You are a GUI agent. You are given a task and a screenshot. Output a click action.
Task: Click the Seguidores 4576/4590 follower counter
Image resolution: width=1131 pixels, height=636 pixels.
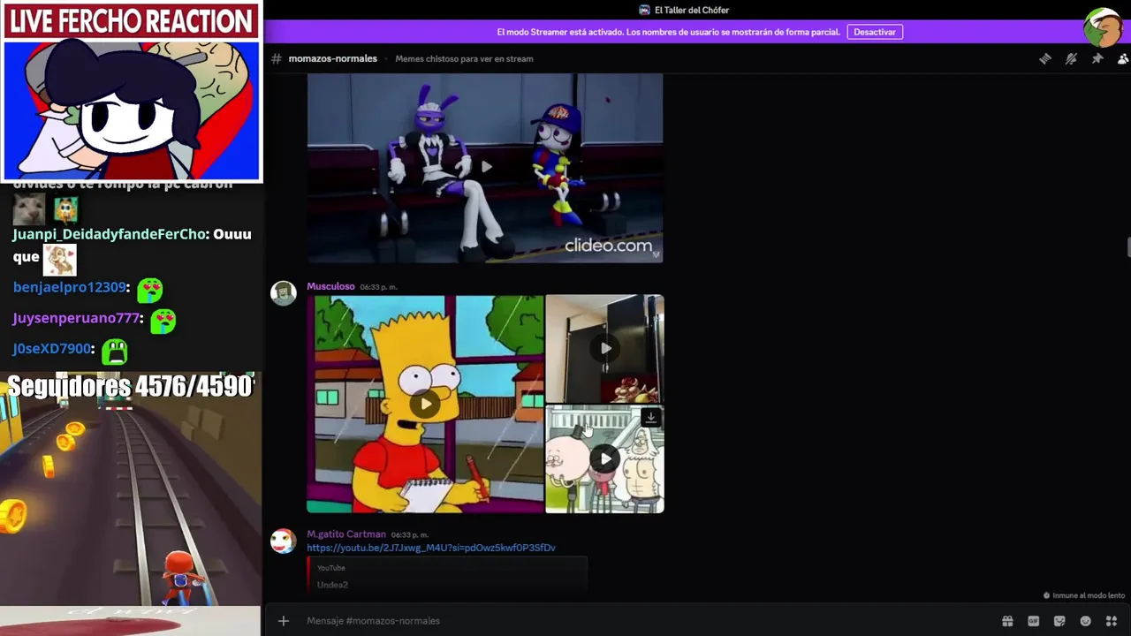130,387
